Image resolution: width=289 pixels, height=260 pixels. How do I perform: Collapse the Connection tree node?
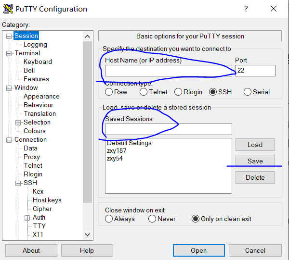click(9, 140)
